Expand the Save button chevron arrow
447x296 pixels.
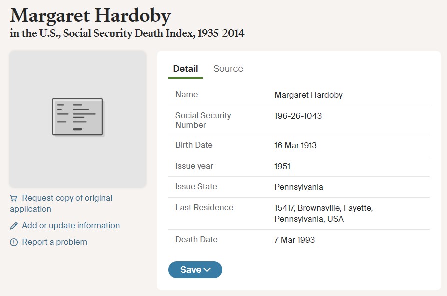click(x=207, y=270)
